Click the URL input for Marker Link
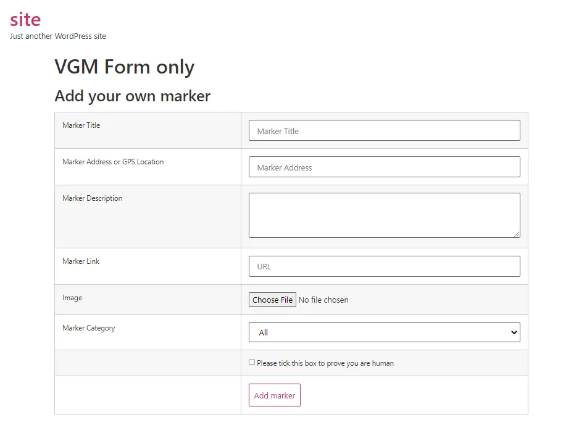579x425 pixels. pyautogui.click(x=384, y=266)
